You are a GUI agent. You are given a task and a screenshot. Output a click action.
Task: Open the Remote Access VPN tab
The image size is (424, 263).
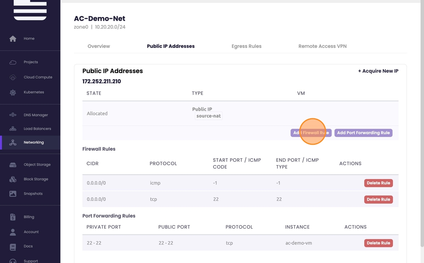[322, 46]
